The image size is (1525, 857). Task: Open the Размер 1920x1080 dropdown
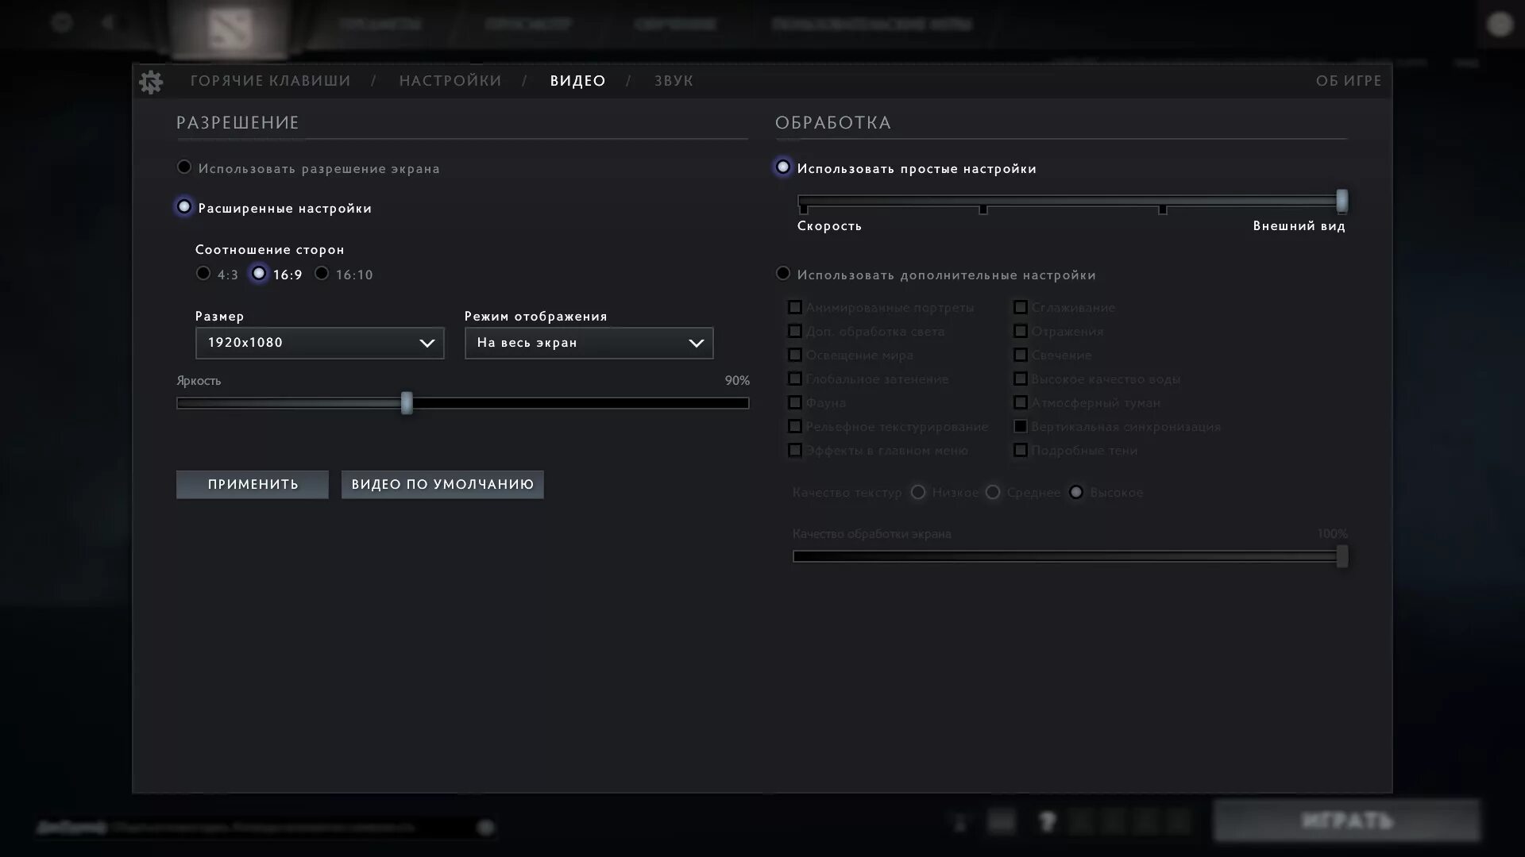point(319,343)
